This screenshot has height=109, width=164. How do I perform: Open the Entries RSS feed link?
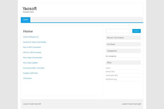pos(110,72)
